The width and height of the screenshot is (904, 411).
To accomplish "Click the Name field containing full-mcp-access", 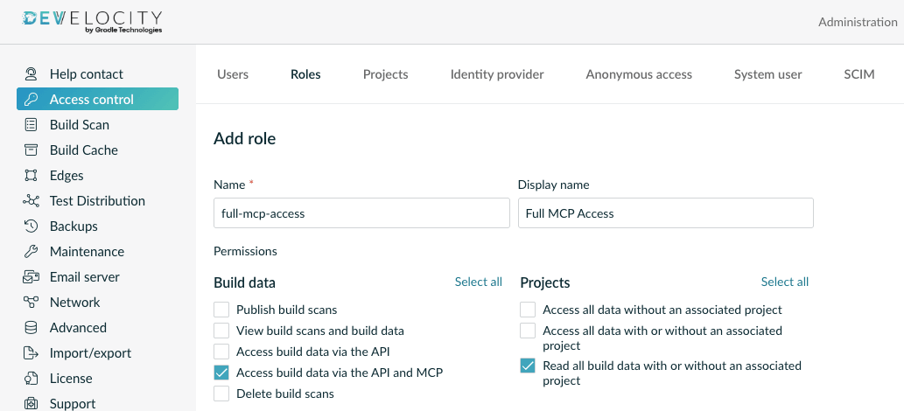I will pyautogui.click(x=361, y=213).
